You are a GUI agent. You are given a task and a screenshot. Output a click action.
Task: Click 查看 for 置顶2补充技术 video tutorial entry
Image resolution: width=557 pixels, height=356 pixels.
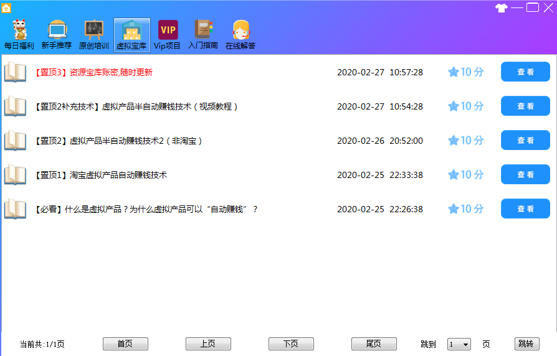point(525,106)
